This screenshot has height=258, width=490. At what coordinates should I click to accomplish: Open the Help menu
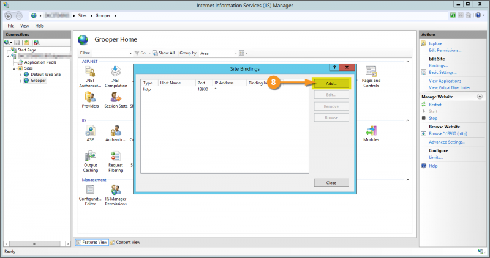(39, 26)
